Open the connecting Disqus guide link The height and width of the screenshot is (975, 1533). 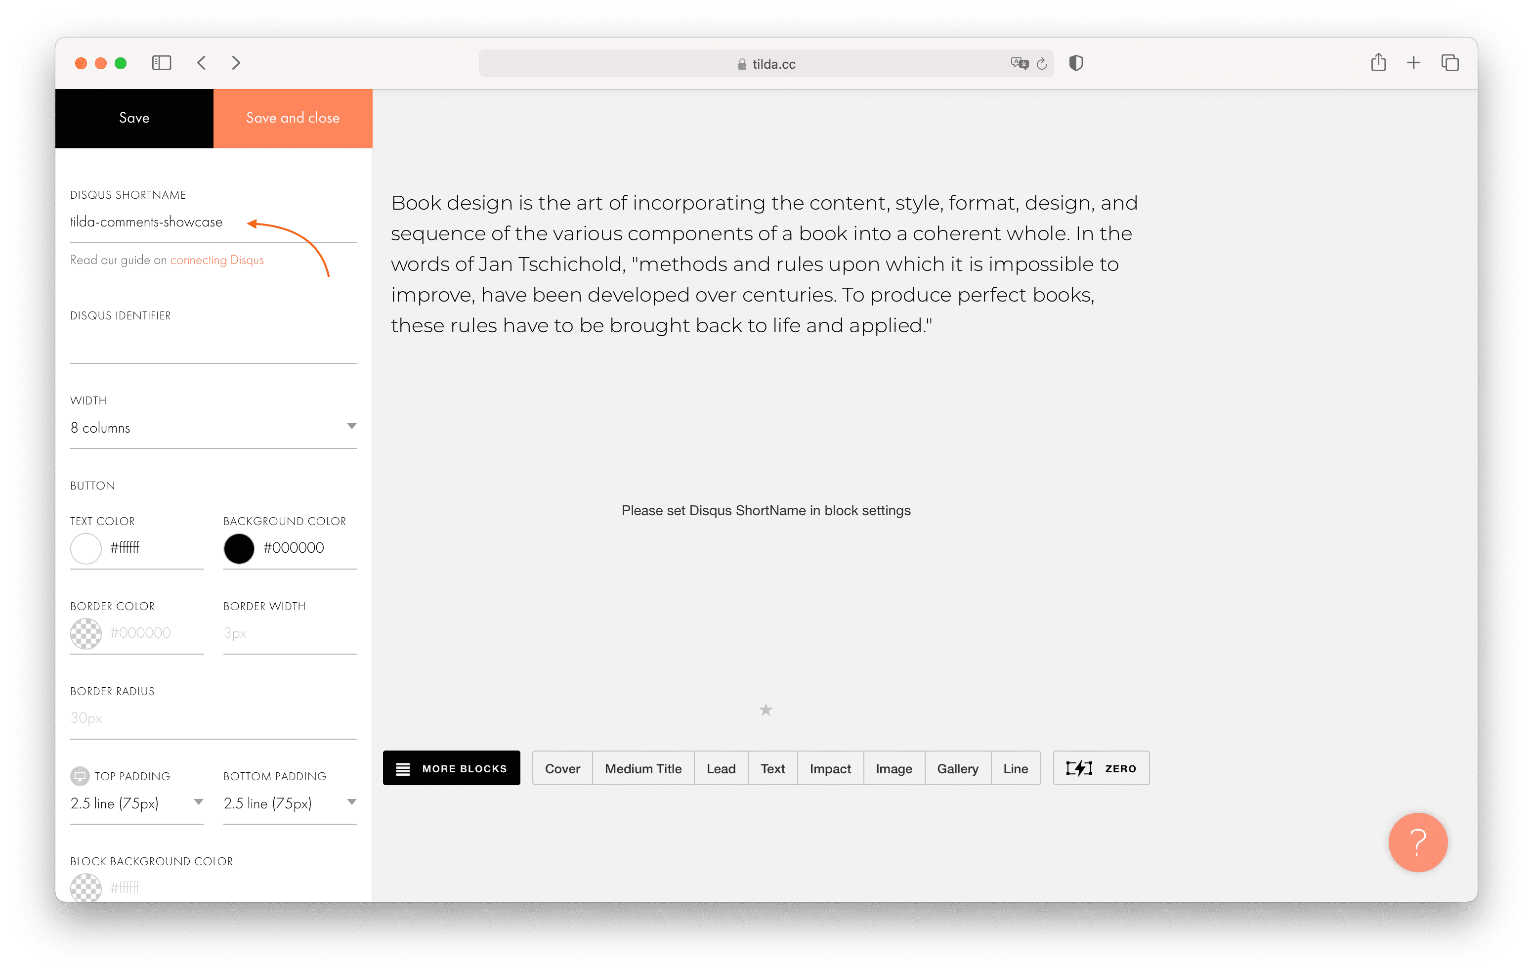coord(217,260)
